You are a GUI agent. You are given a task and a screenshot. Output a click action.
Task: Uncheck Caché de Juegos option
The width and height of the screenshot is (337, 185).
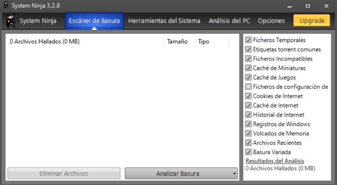click(x=248, y=77)
